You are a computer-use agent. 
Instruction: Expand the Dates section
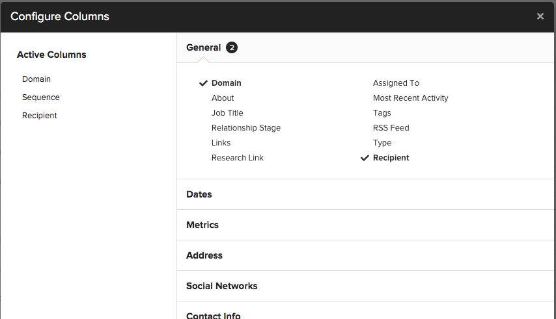click(199, 194)
